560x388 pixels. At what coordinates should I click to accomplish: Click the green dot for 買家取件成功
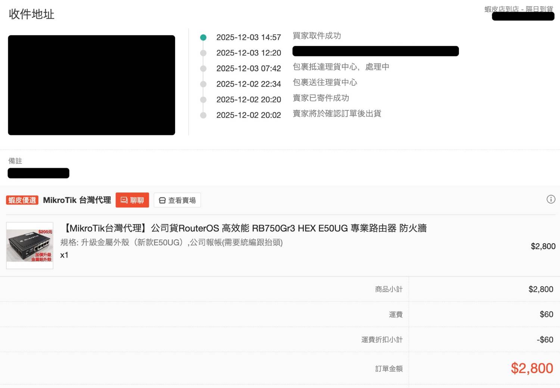pos(203,37)
